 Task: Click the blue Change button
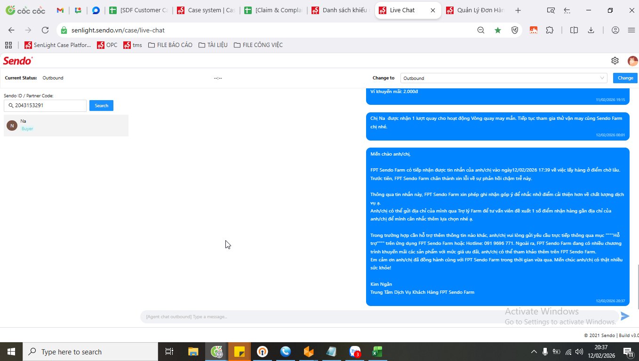pyautogui.click(x=625, y=78)
